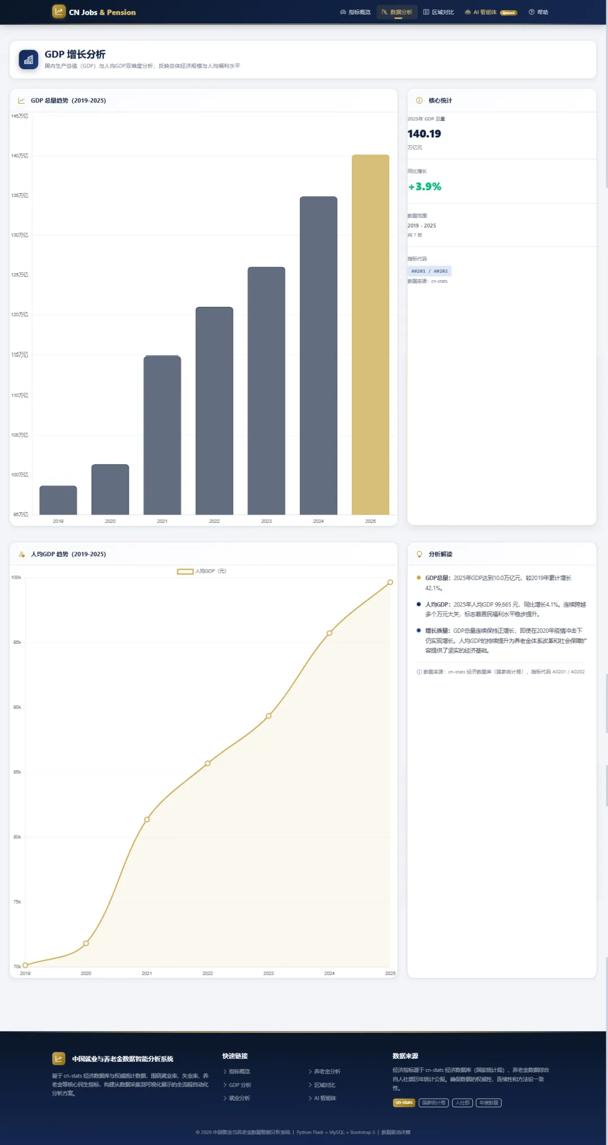
Task: Open 区域对比 in the top navigation
Action: click(x=439, y=12)
